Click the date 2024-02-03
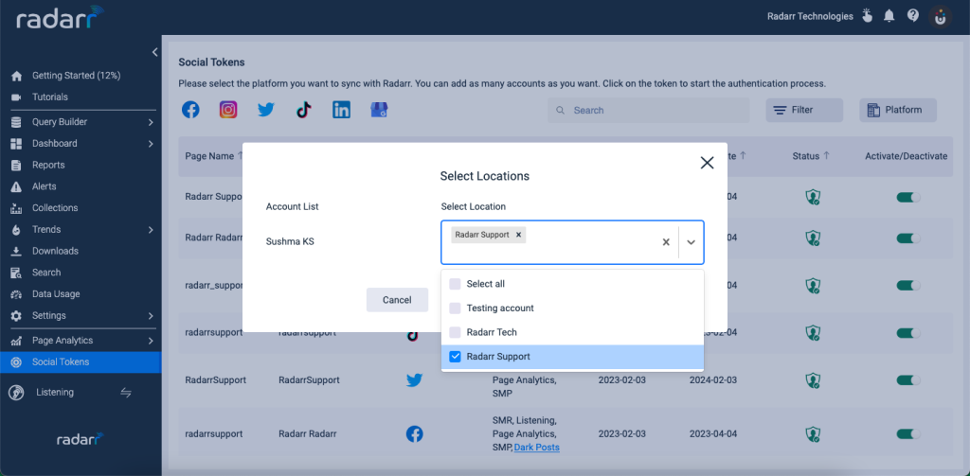Image resolution: width=970 pixels, height=476 pixels. coord(713,380)
